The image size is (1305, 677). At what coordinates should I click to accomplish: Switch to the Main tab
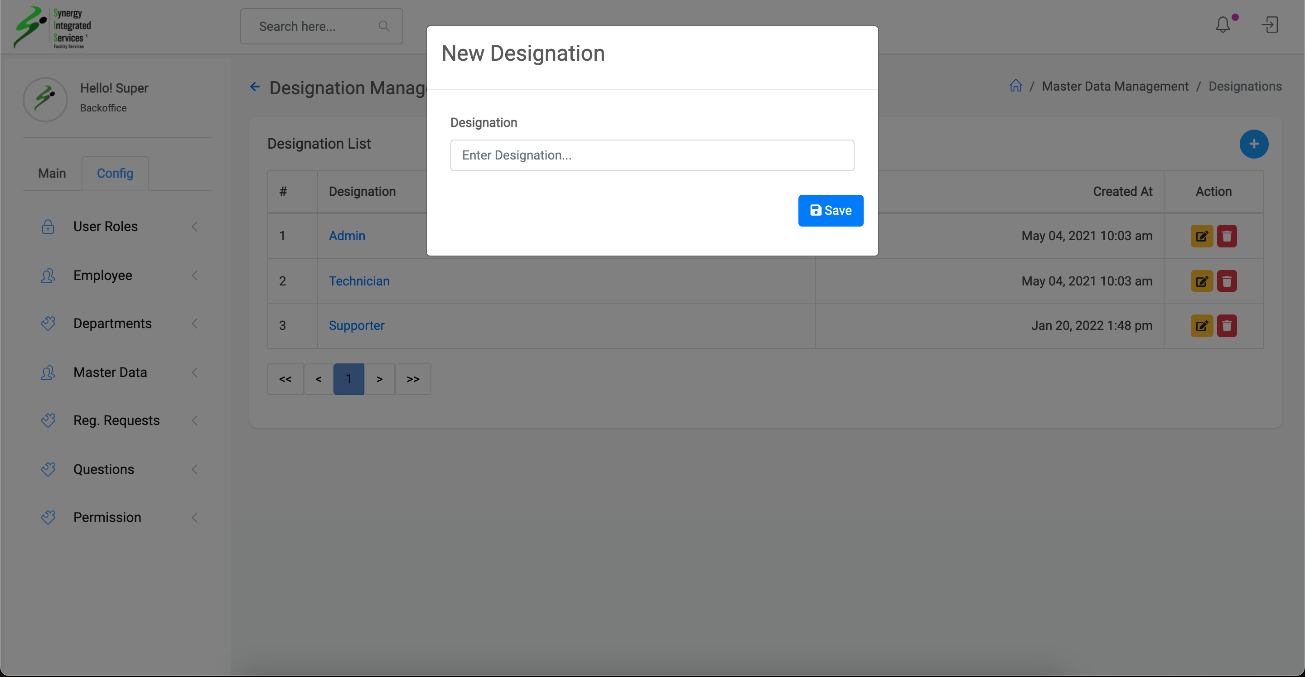[52, 174]
